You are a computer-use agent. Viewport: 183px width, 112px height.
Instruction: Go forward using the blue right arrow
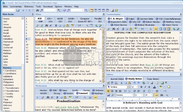coord(29,10)
